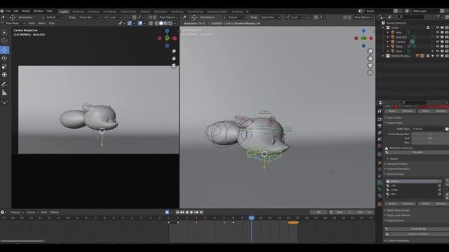Toggle visibility eye for Point object
Image resolution: width=449 pixels, height=252 pixels.
[437, 51]
